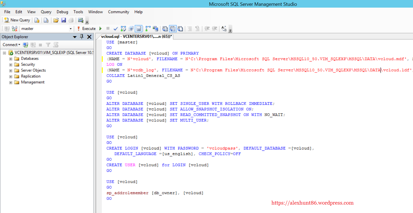The width and height of the screenshot is (413, 213).
Task: Switch to Results to Grid output
Action: [x=173, y=29]
